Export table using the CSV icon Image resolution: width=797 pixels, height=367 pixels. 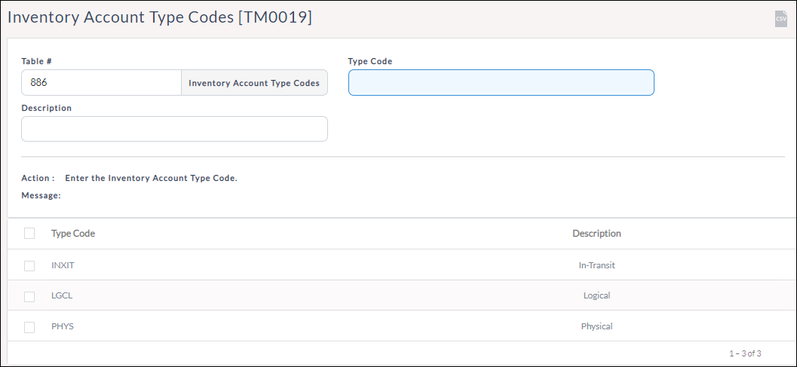(780, 19)
